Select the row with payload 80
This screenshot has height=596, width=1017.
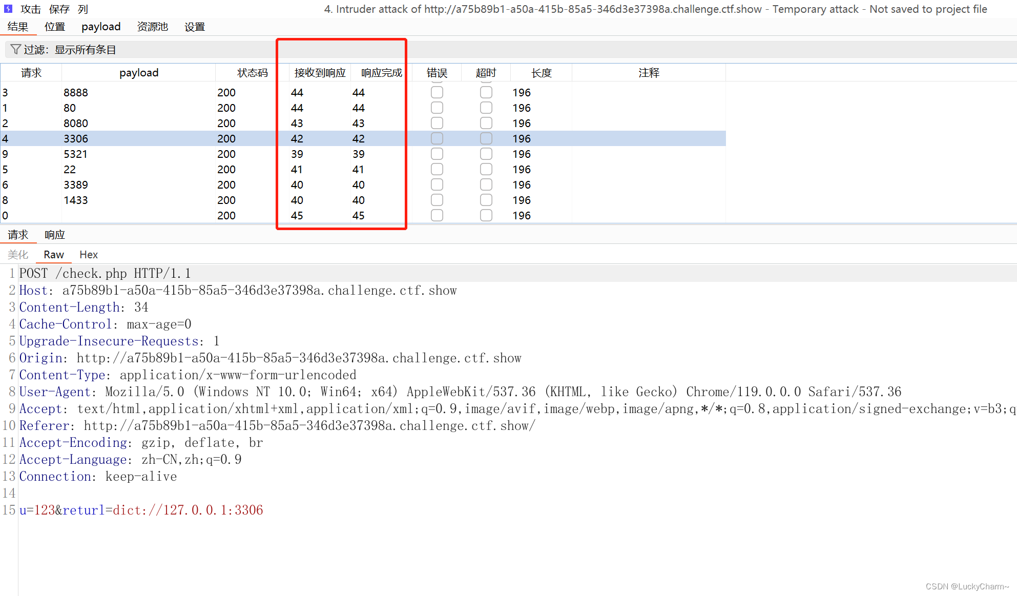[363, 108]
